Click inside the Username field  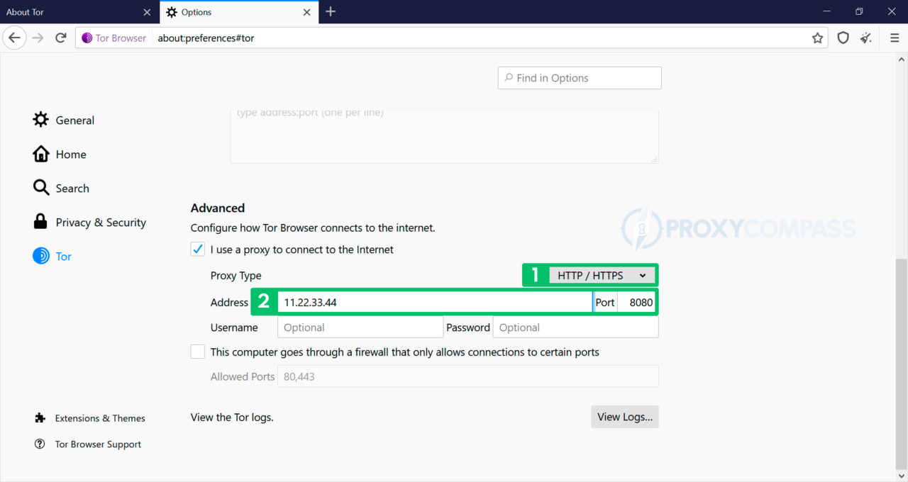pos(360,327)
